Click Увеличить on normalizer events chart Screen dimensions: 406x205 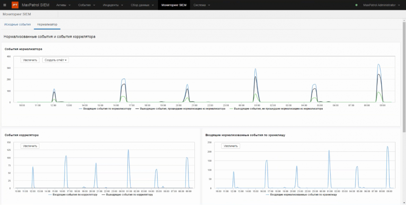[x=30, y=60]
